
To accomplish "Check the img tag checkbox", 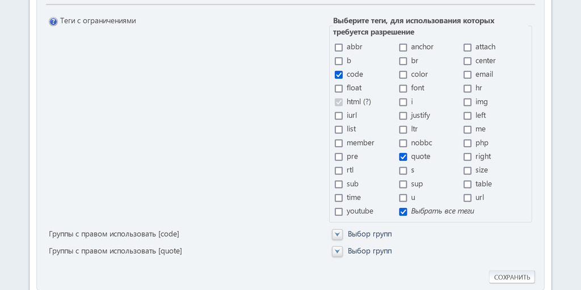I will (x=468, y=103).
